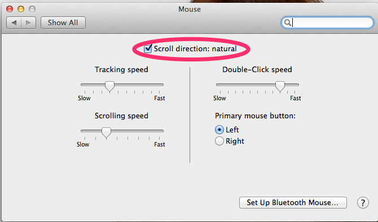The image size is (378, 222).
Task: Minimize the window with yellow button
Action: click(21, 9)
